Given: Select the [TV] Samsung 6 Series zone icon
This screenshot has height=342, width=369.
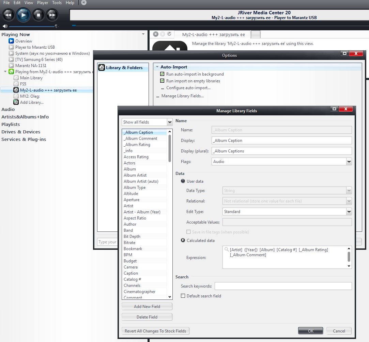Looking at the screenshot, I should (x=11, y=59).
